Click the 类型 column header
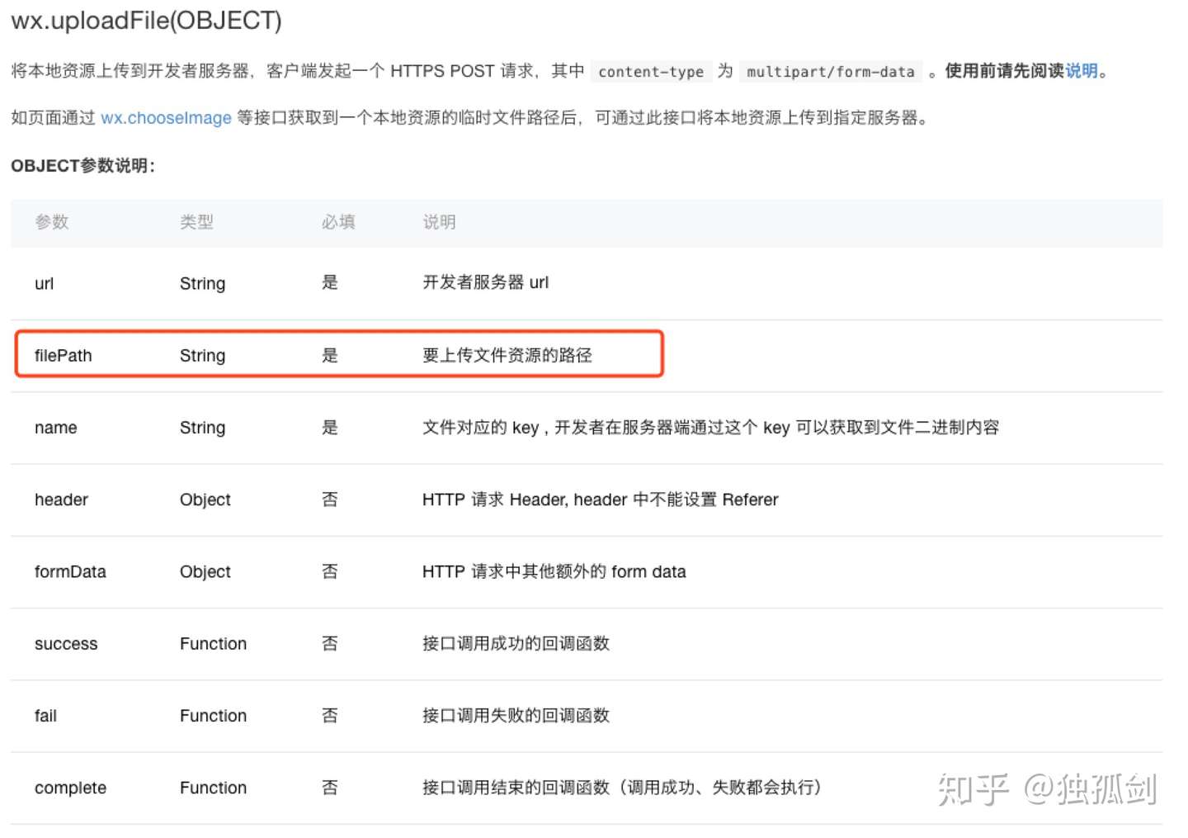The image size is (1188, 838). (x=197, y=222)
